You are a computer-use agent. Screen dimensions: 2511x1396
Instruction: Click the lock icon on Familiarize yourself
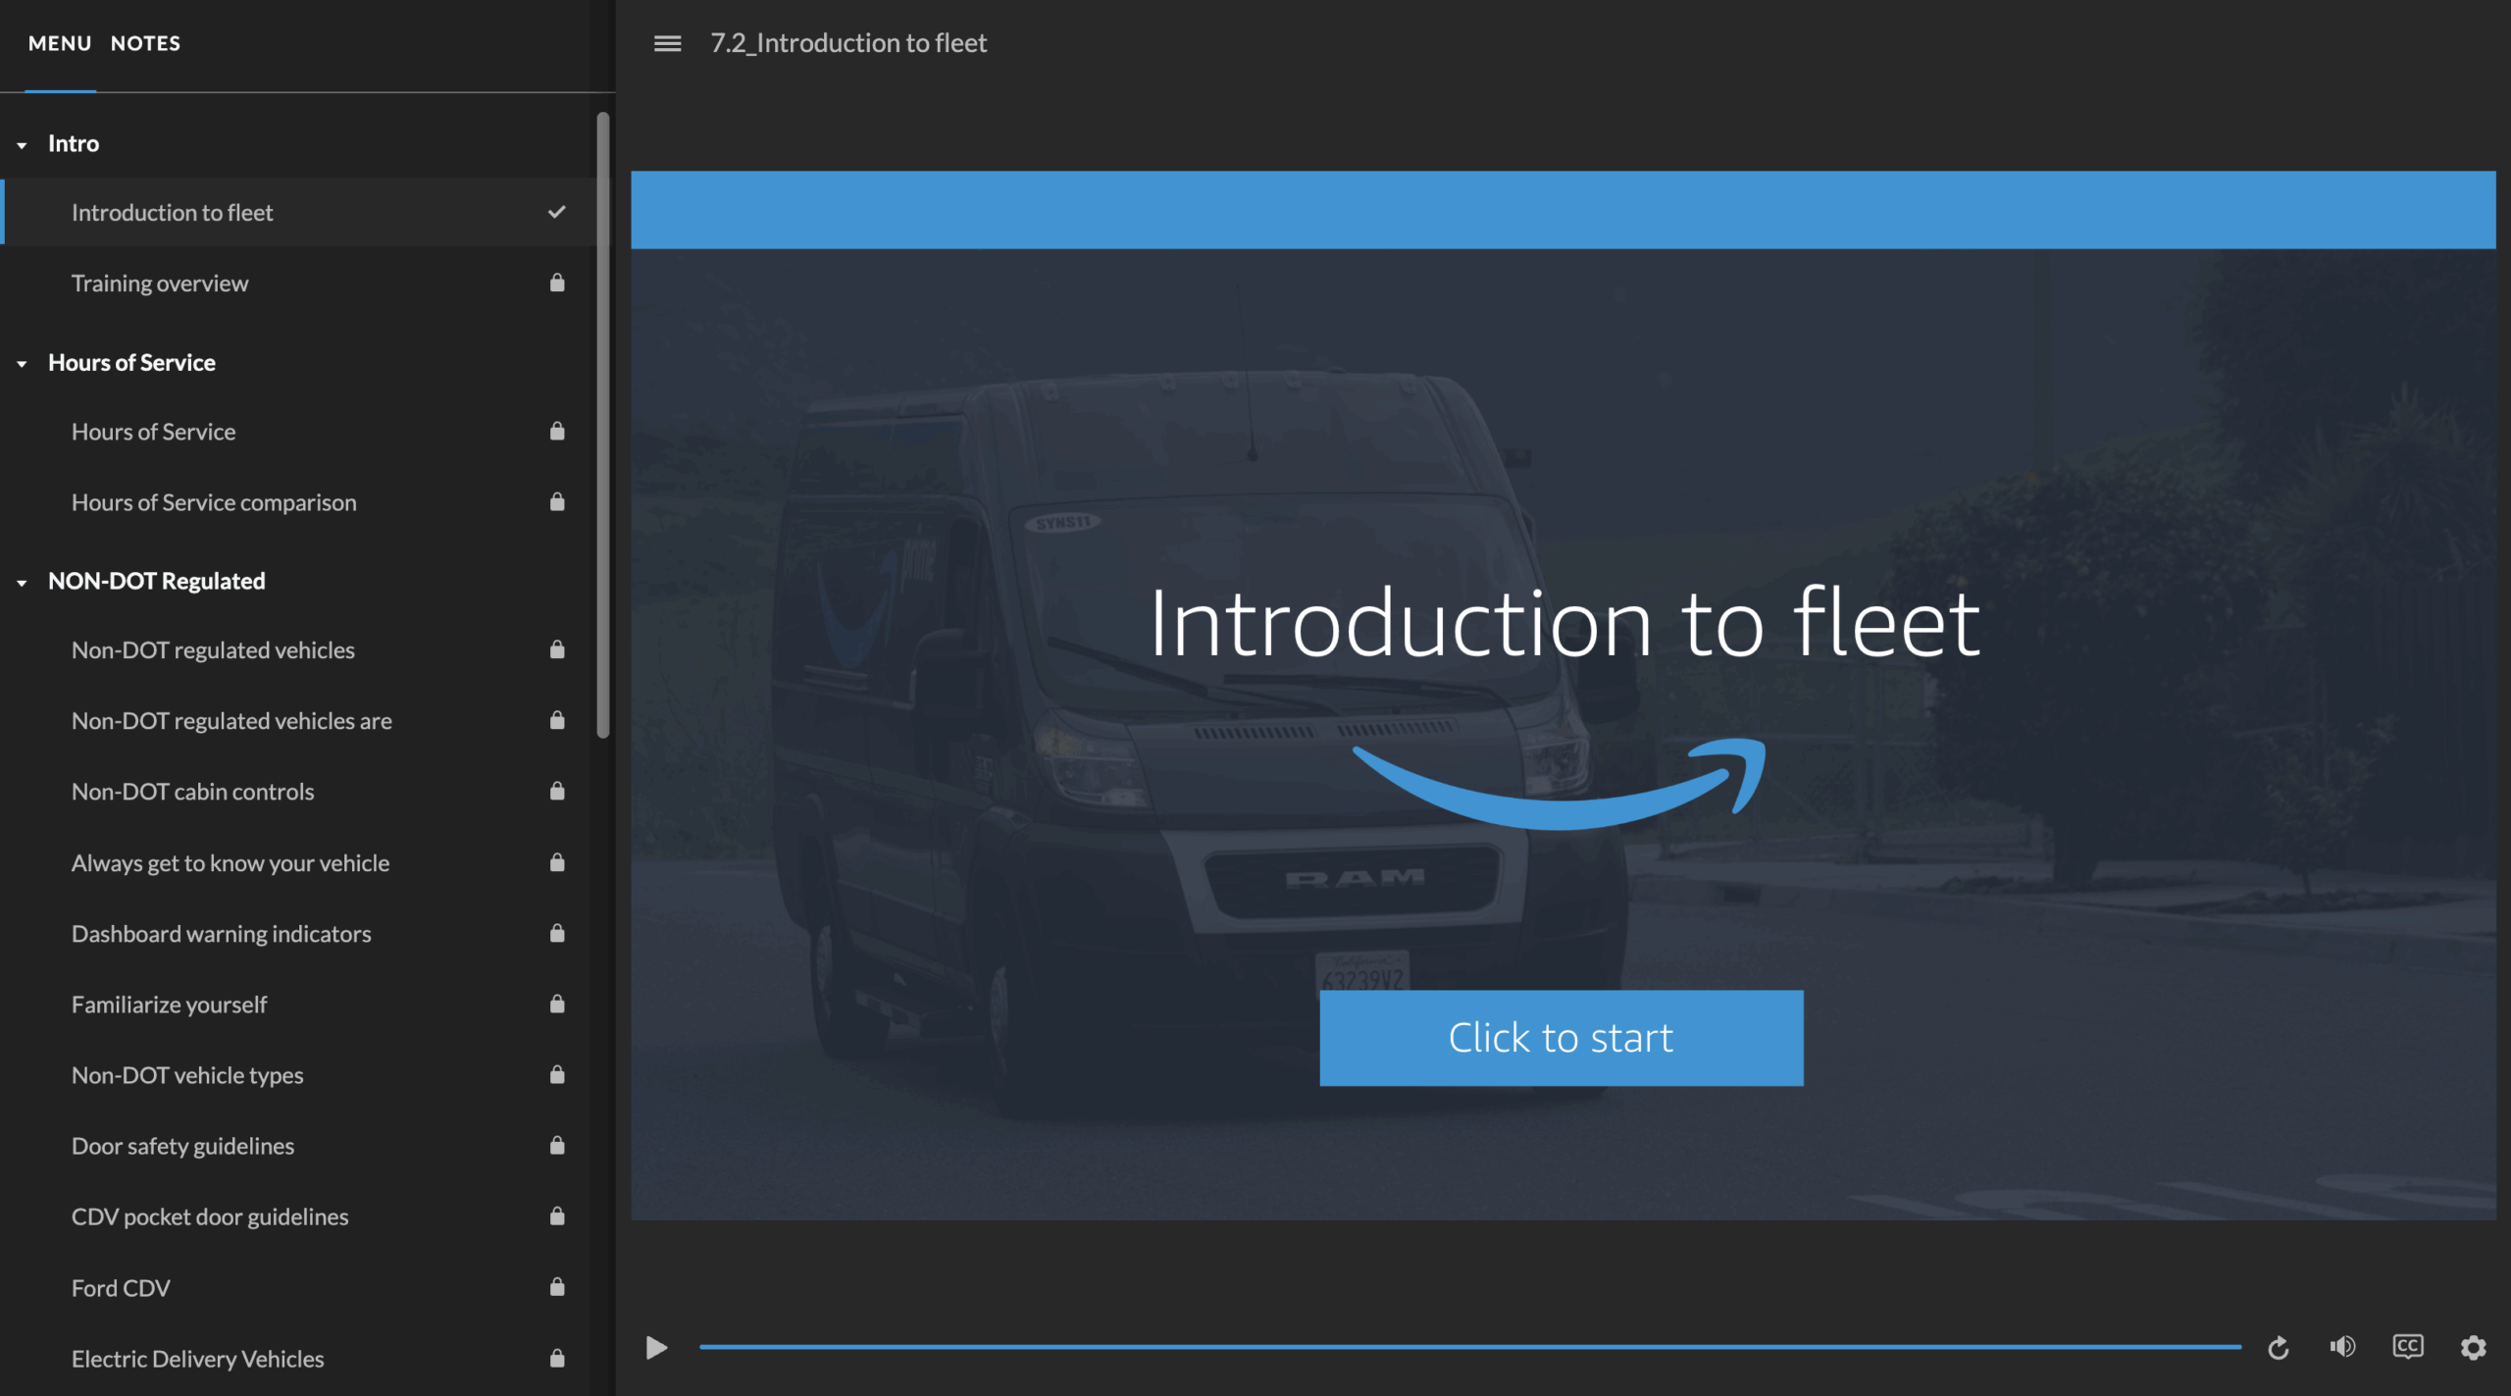[557, 1004]
